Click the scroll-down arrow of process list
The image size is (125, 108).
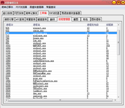(118, 97)
